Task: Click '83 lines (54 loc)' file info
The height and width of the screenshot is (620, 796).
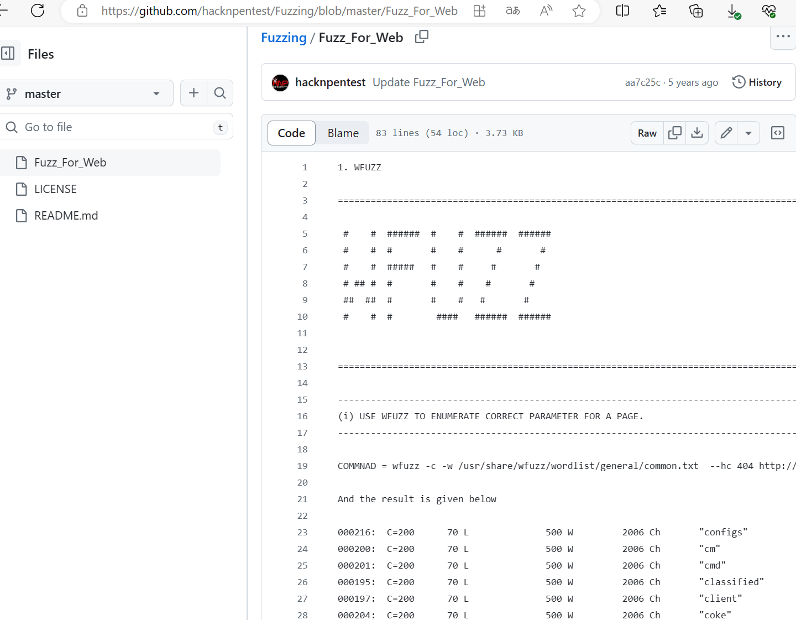Action: tap(422, 133)
